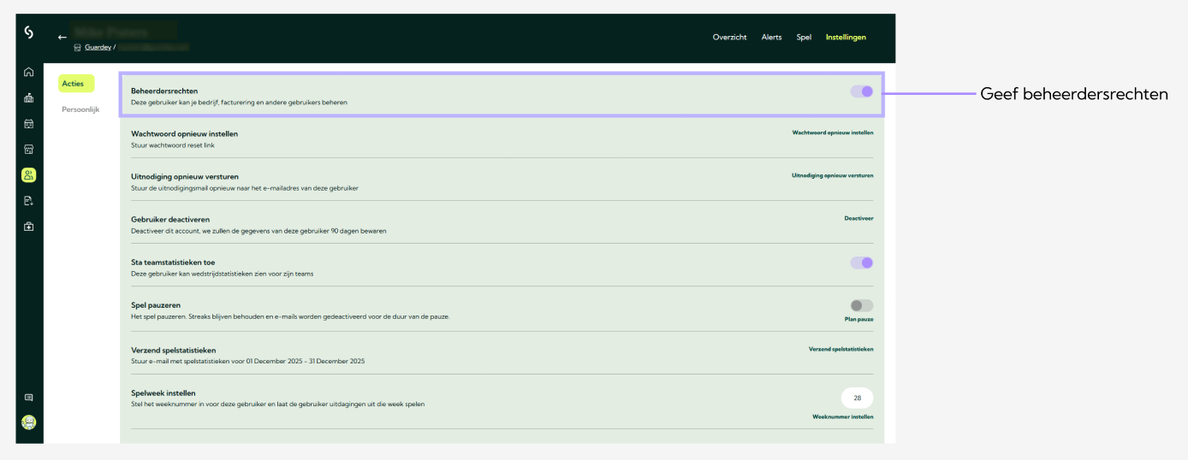Click Uitnodiging opnieuw versturen link on the right

[x=832, y=175]
